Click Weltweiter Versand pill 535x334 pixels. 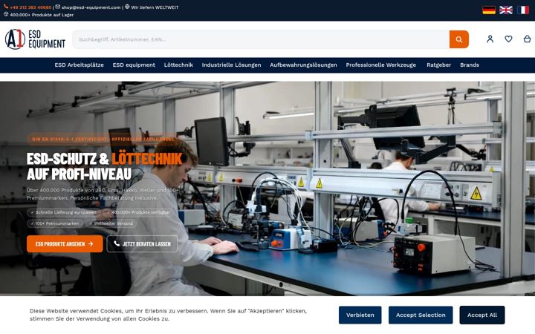click(x=111, y=223)
